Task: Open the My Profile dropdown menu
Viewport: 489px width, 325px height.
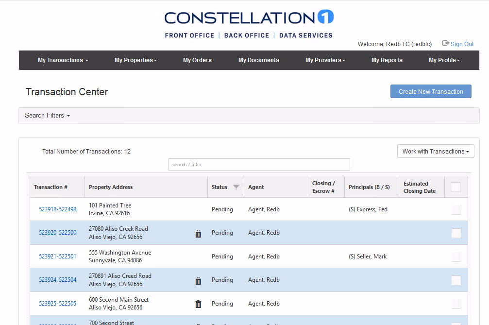Action: tap(444, 60)
